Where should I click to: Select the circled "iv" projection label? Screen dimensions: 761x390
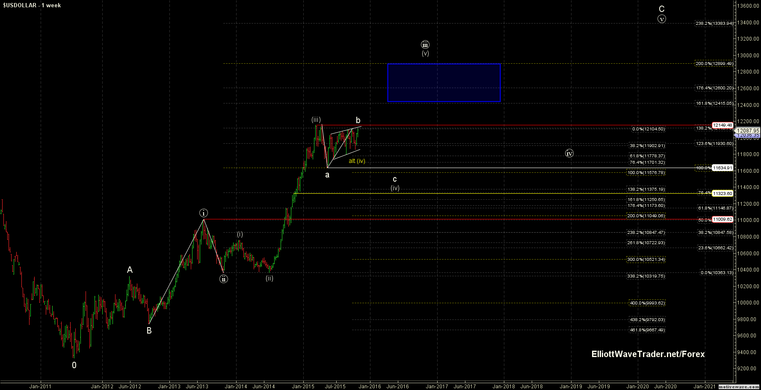pos(569,153)
